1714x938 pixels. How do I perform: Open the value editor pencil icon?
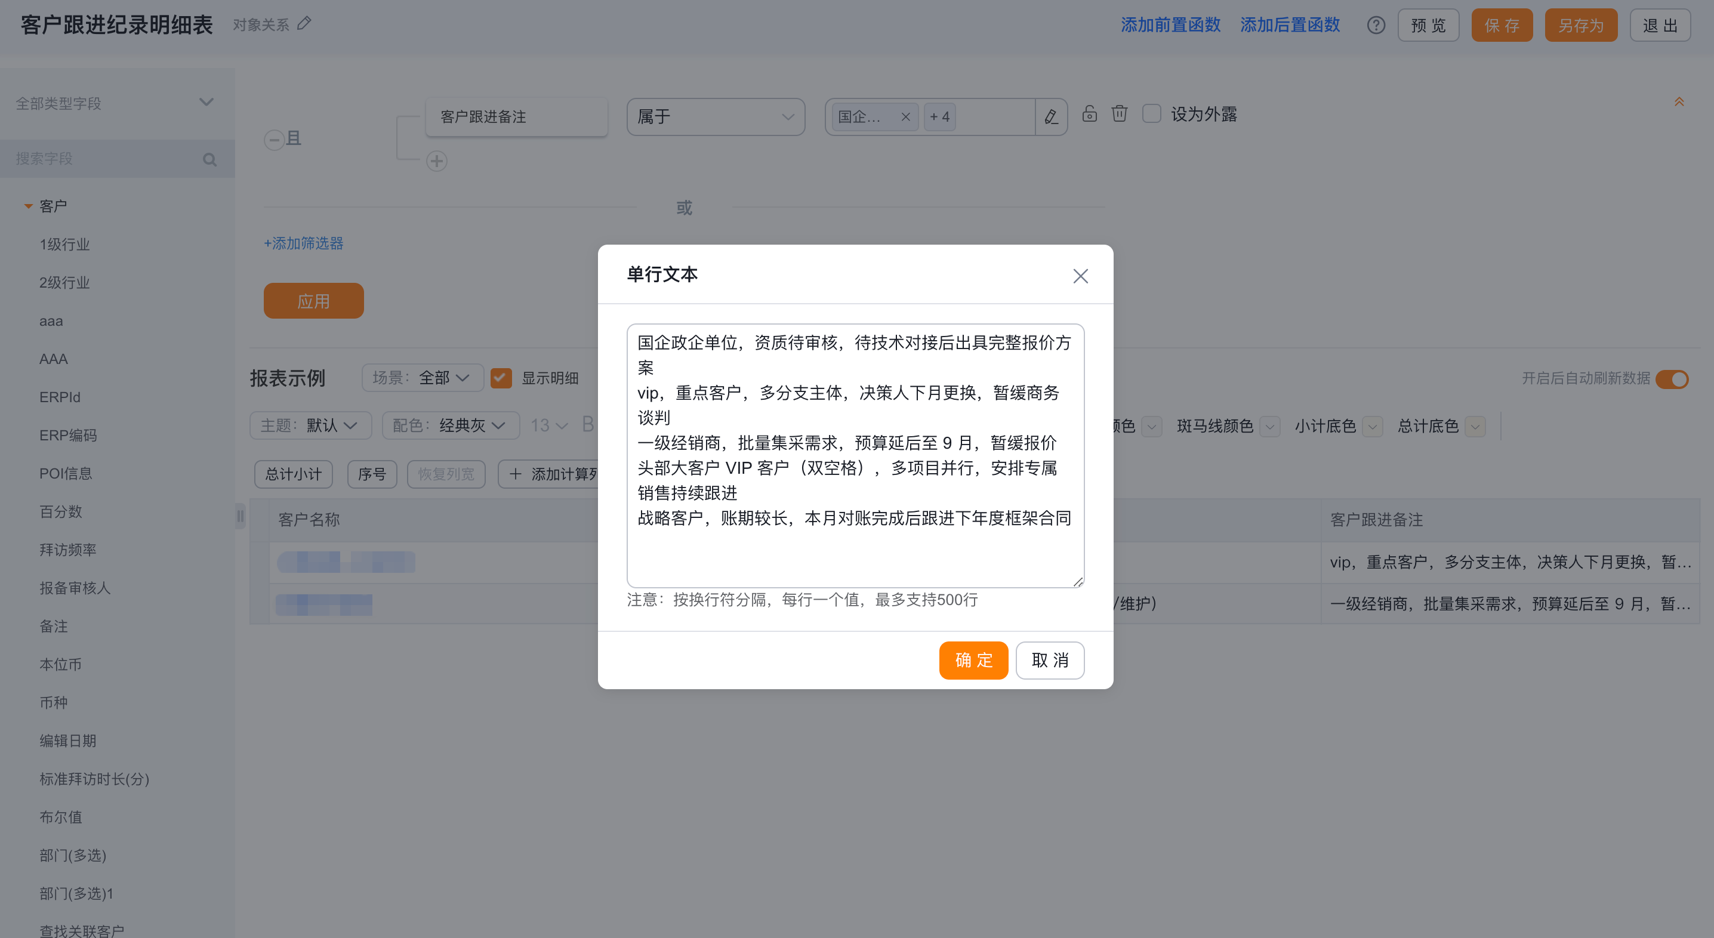(1052, 117)
